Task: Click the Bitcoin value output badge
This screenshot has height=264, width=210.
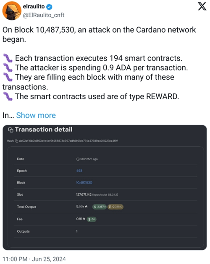Action: (115, 207)
